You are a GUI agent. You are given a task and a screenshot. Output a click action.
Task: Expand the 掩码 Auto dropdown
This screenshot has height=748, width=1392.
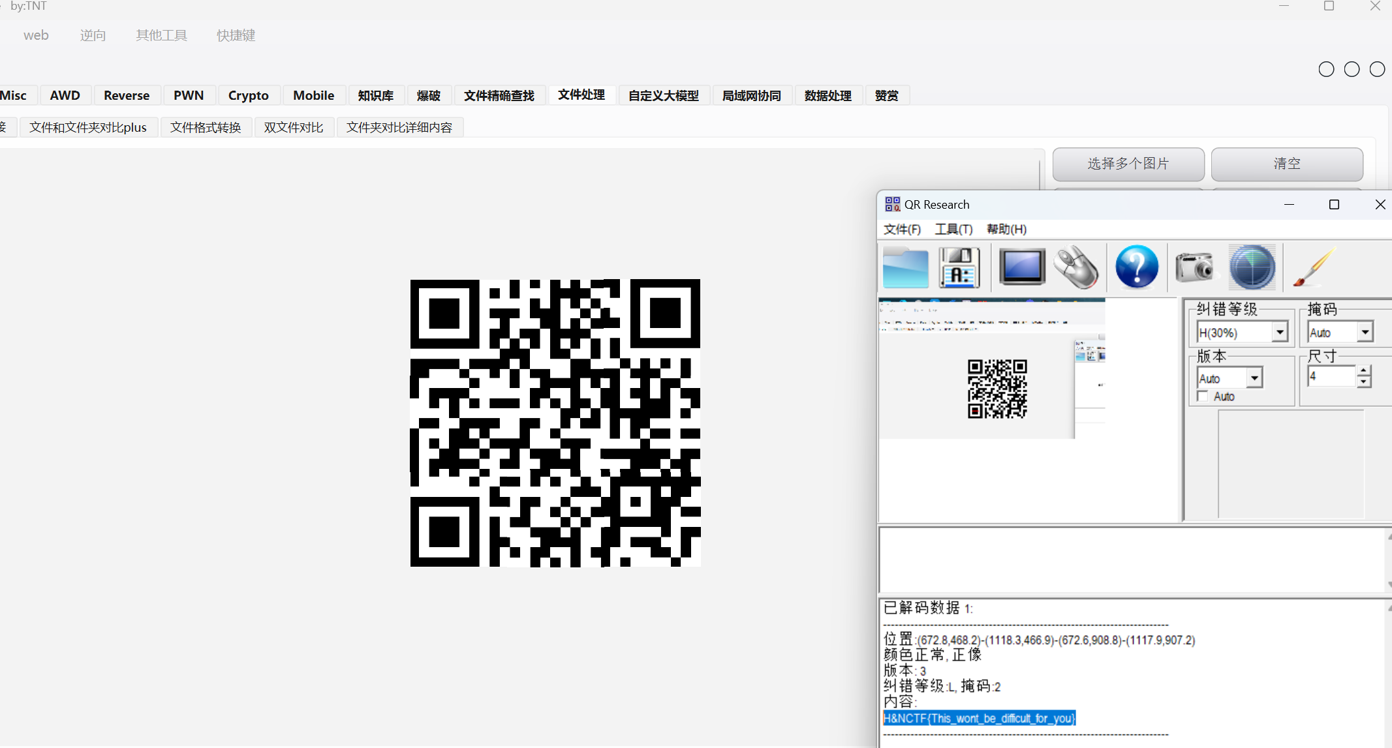(1365, 333)
